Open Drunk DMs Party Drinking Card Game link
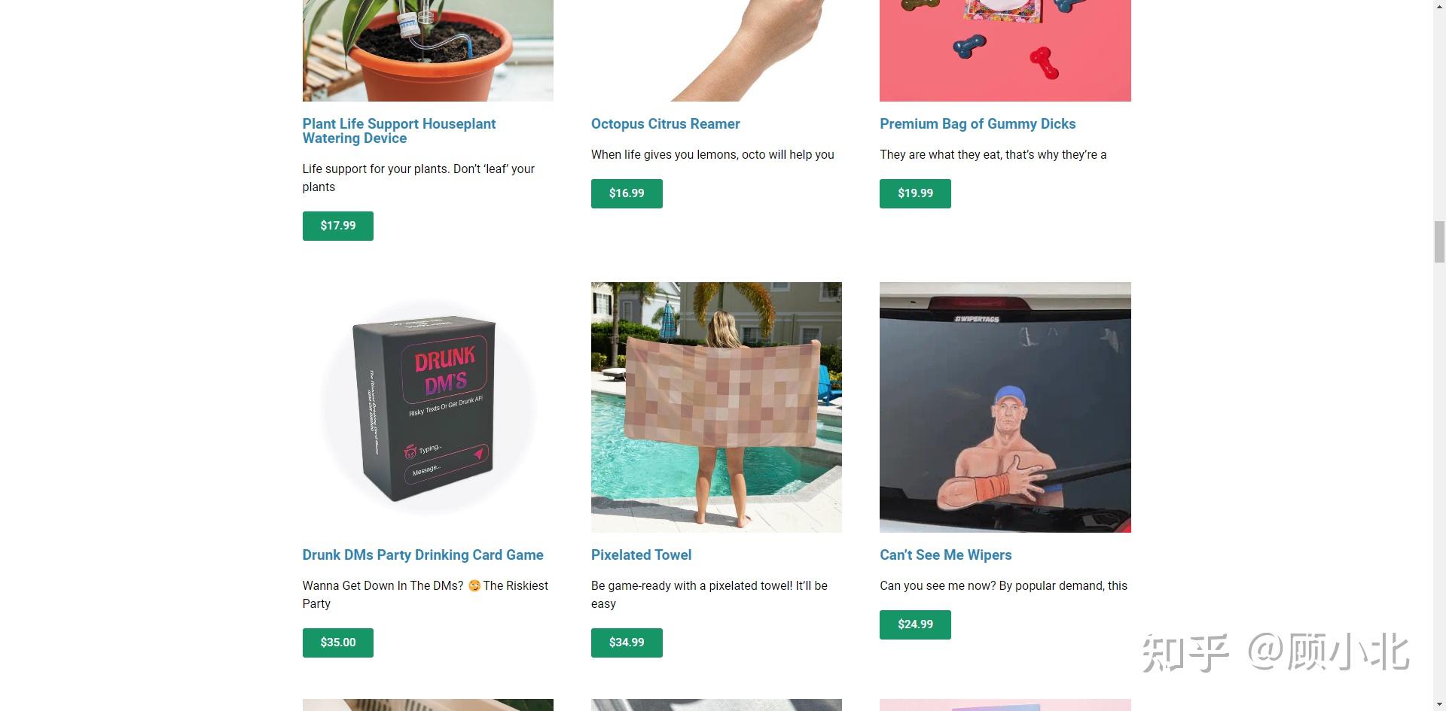The height and width of the screenshot is (711, 1446). click(423, 555)
